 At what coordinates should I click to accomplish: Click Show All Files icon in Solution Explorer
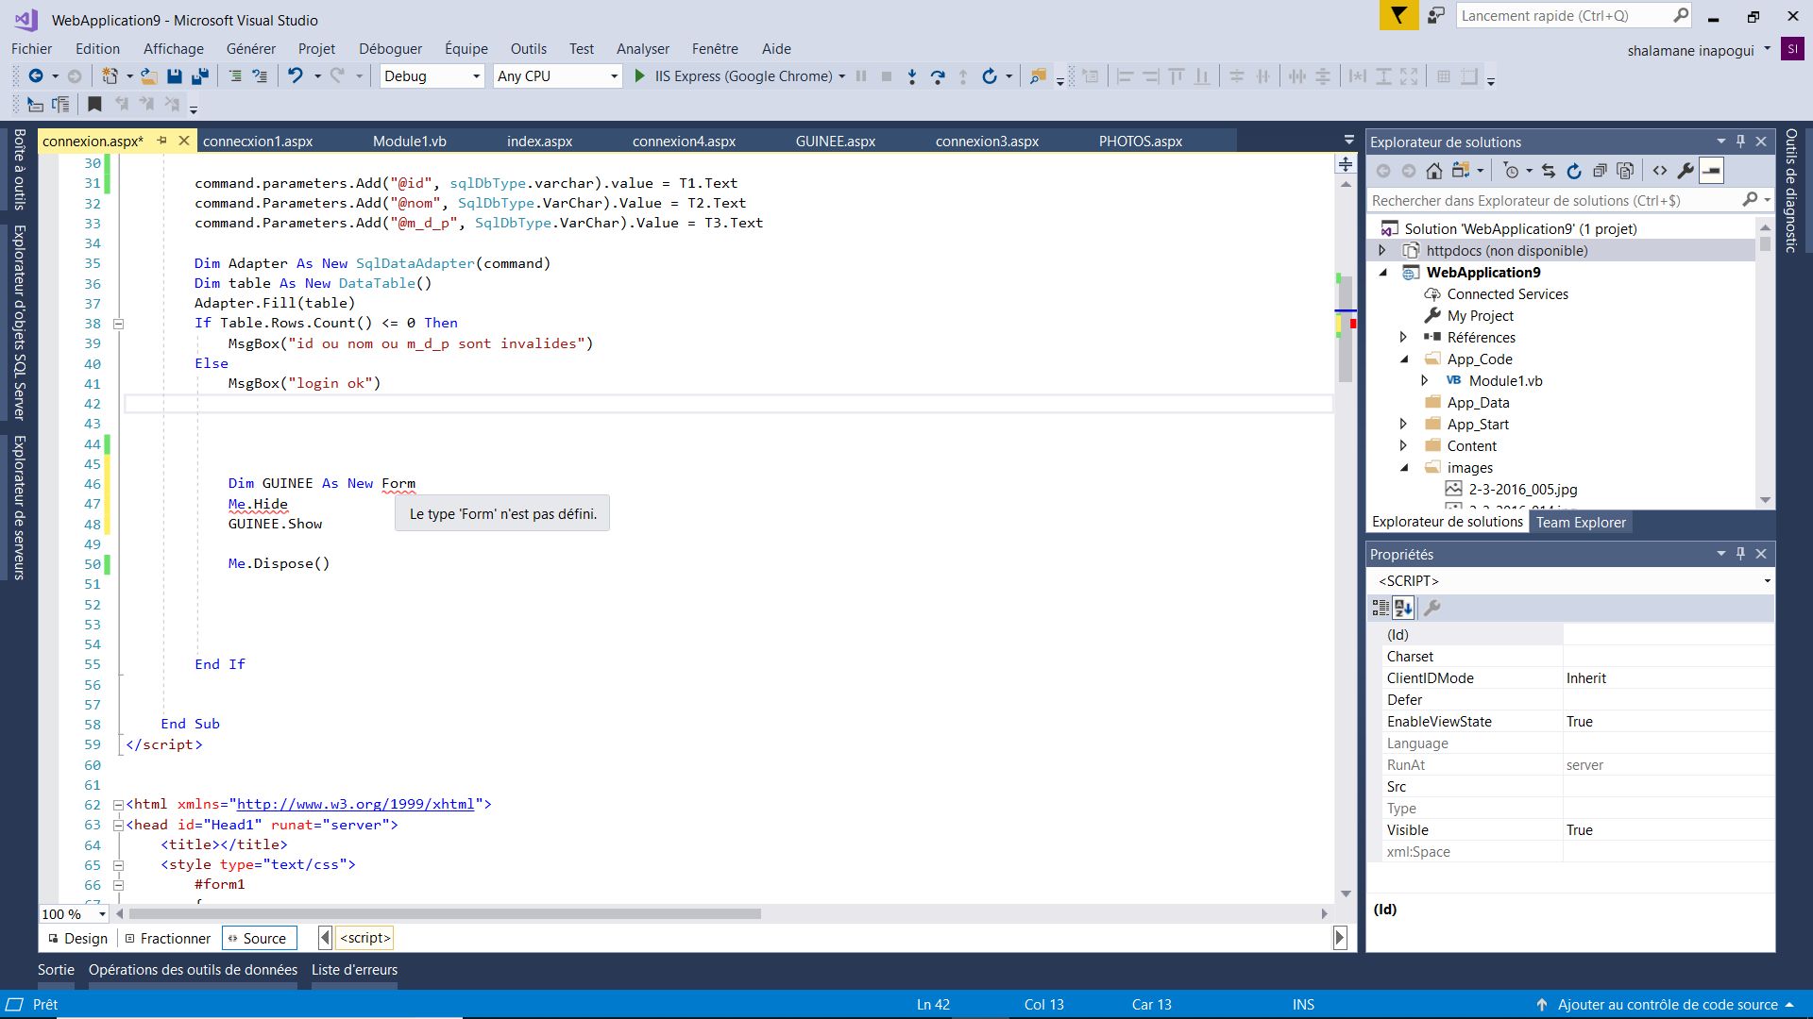coord(1625,171)
